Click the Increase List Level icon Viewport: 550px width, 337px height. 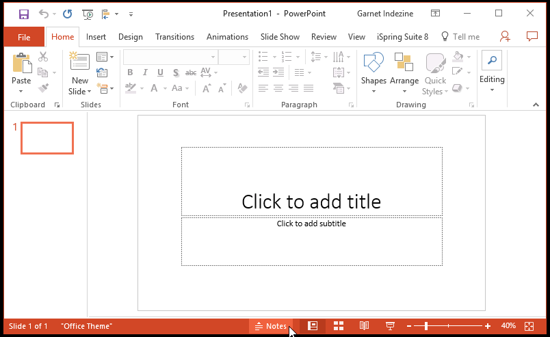(x=278, y=72)
